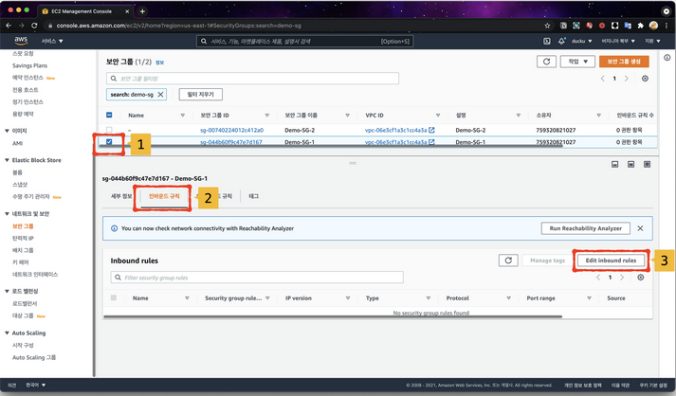Switch to the 태그 tab
This screenshot has height=396, width=676.
tap(253, 196)
